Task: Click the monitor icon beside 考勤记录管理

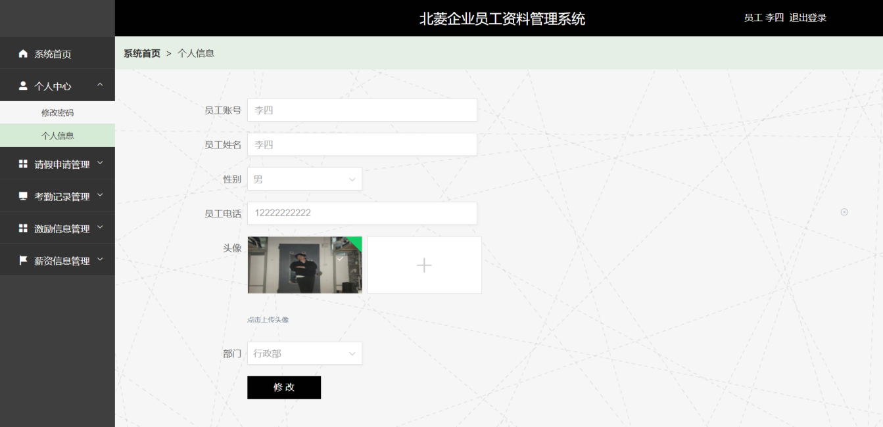Action: coord(23,196)
